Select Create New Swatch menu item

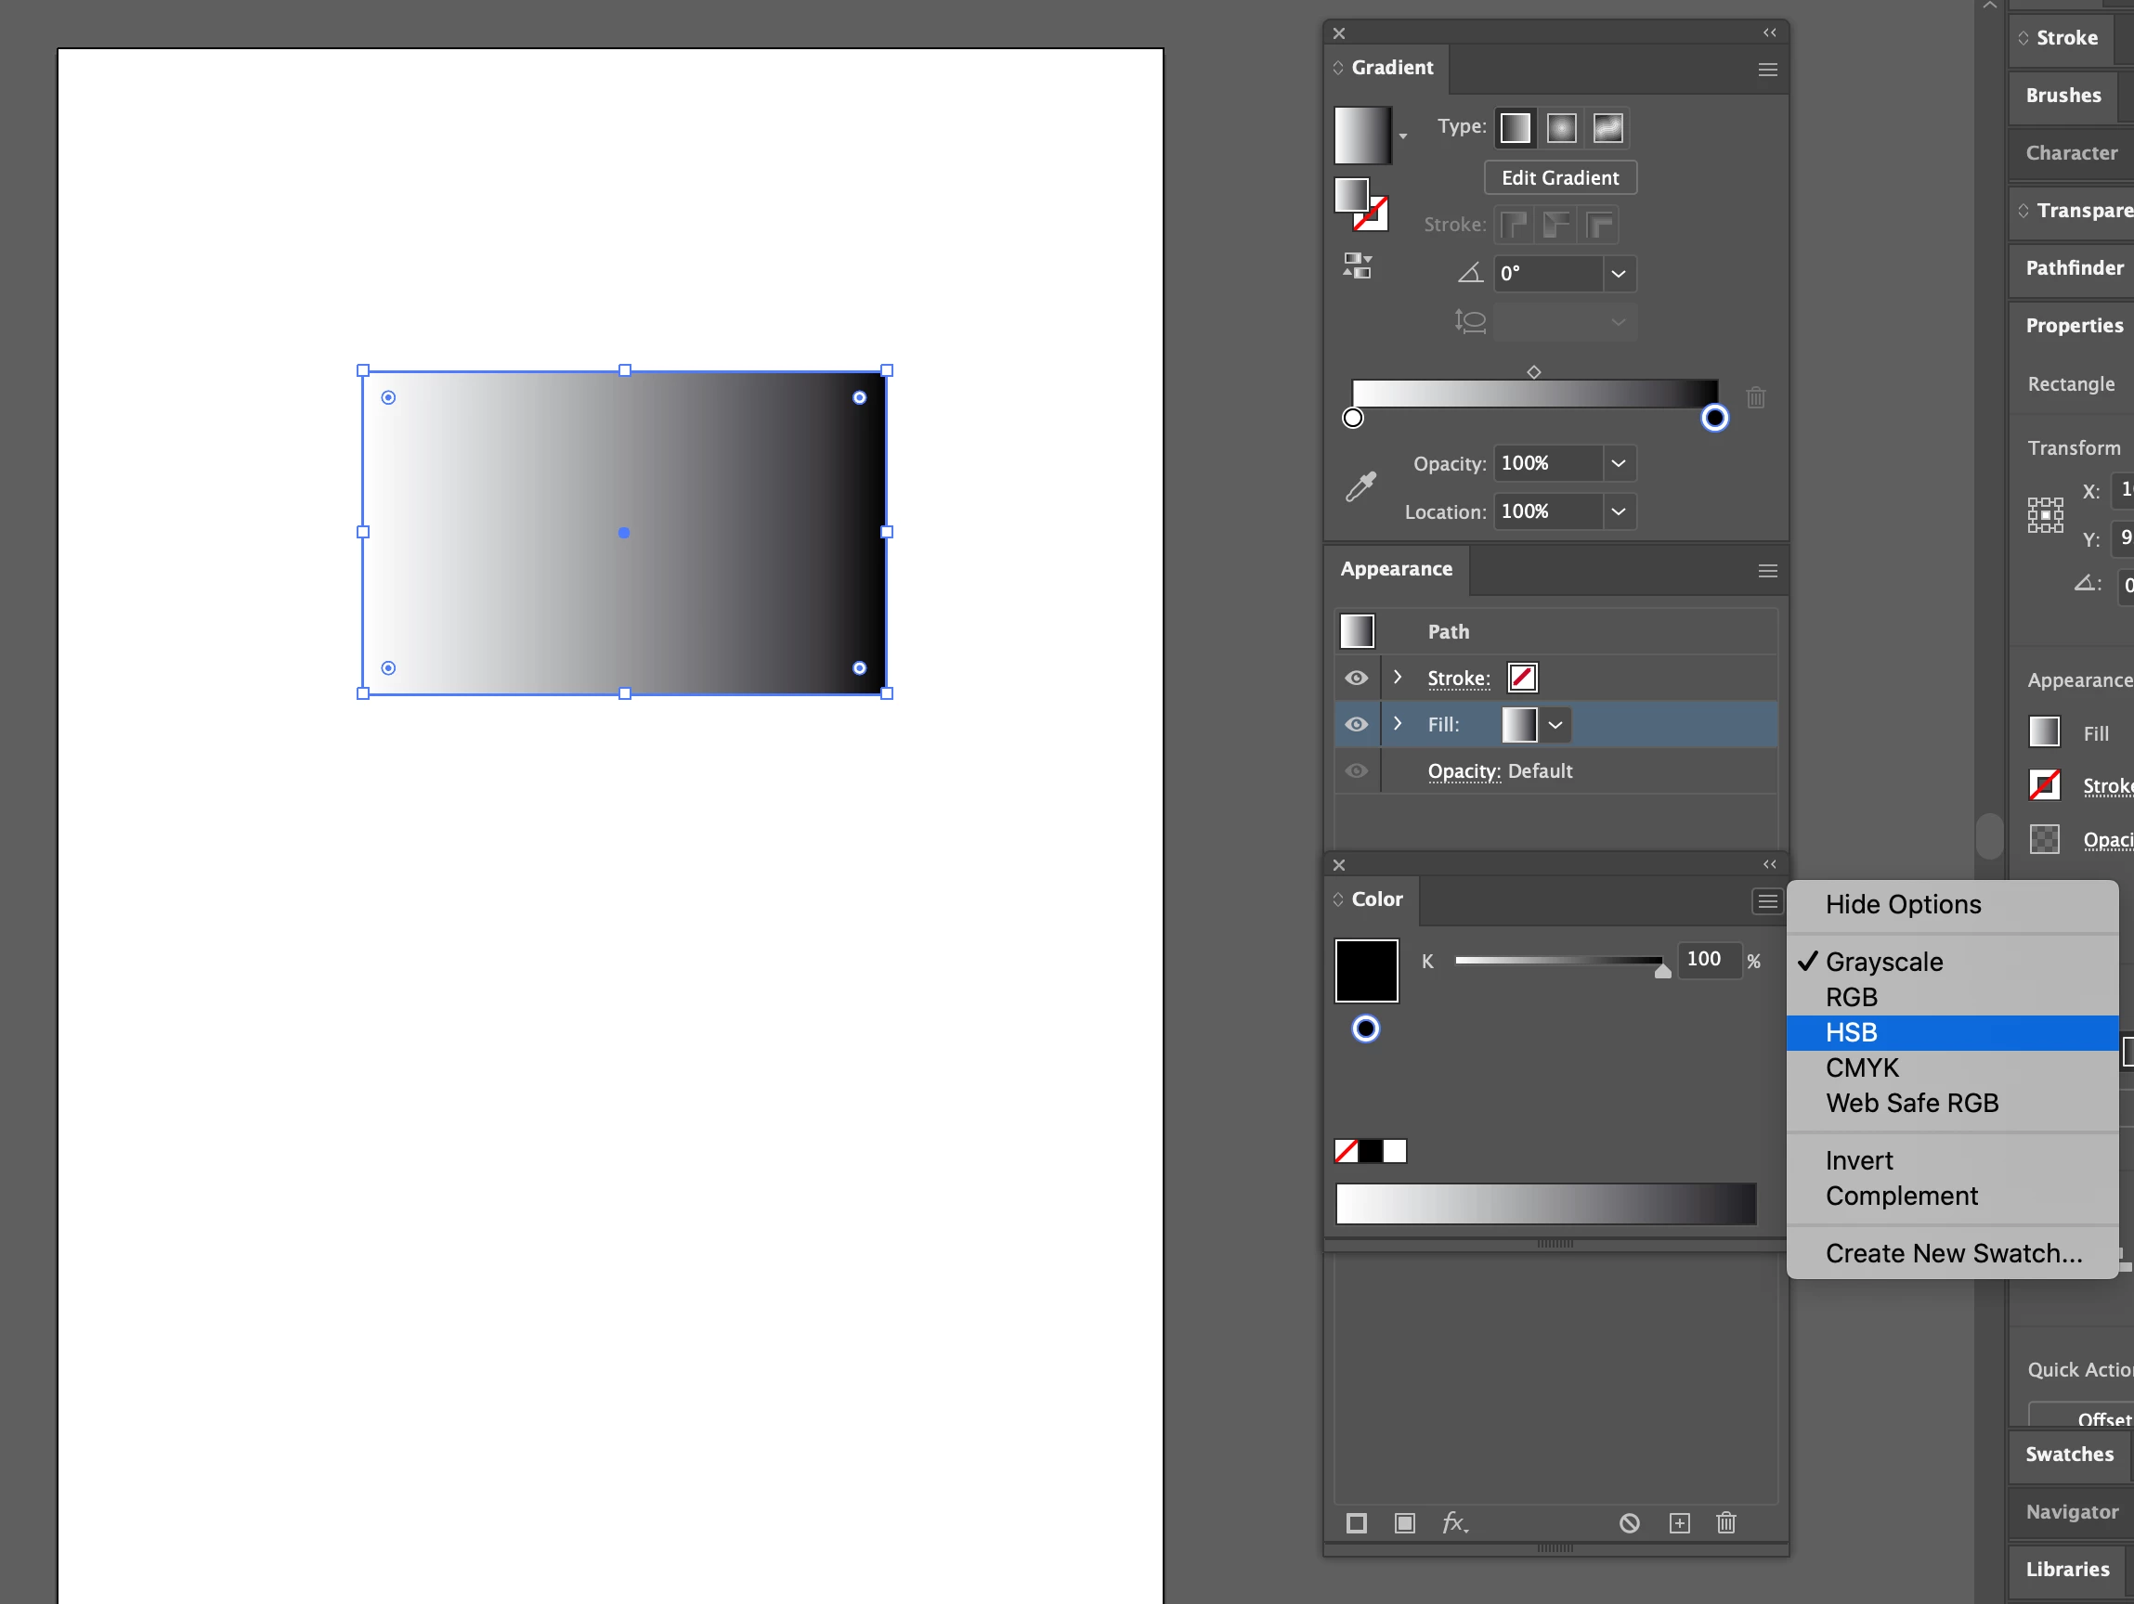(x=1954, y=1253)
